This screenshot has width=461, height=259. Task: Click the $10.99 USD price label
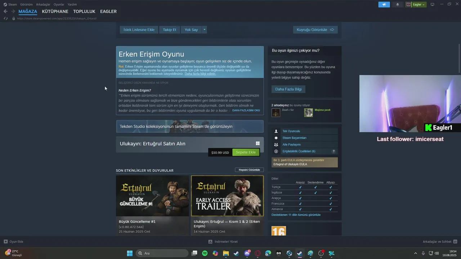point(220,153)
